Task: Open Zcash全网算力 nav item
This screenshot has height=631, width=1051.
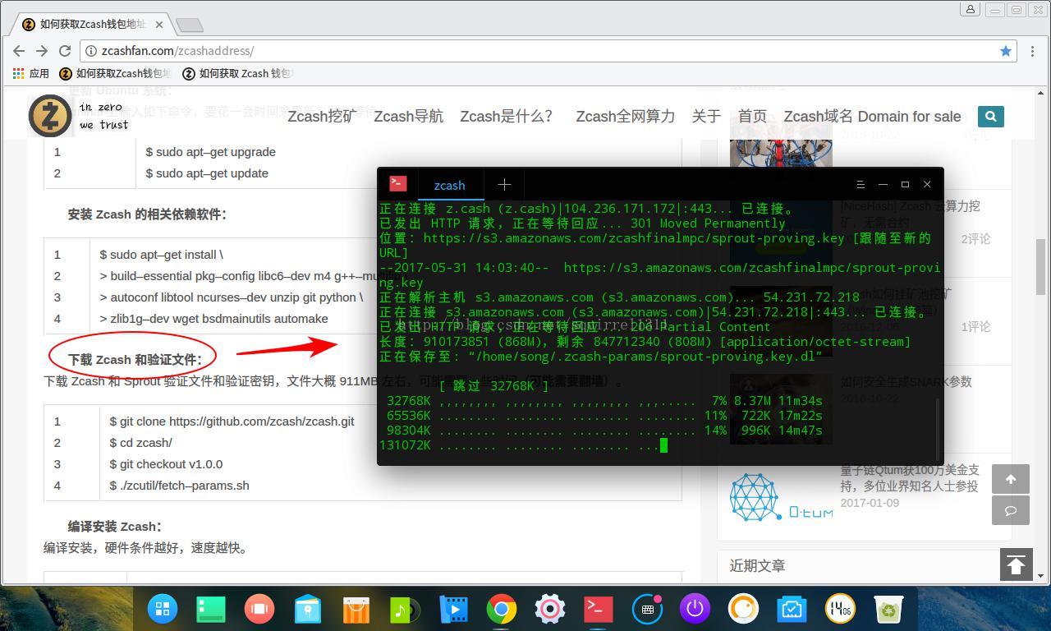Action: click(x=625, y=117)
